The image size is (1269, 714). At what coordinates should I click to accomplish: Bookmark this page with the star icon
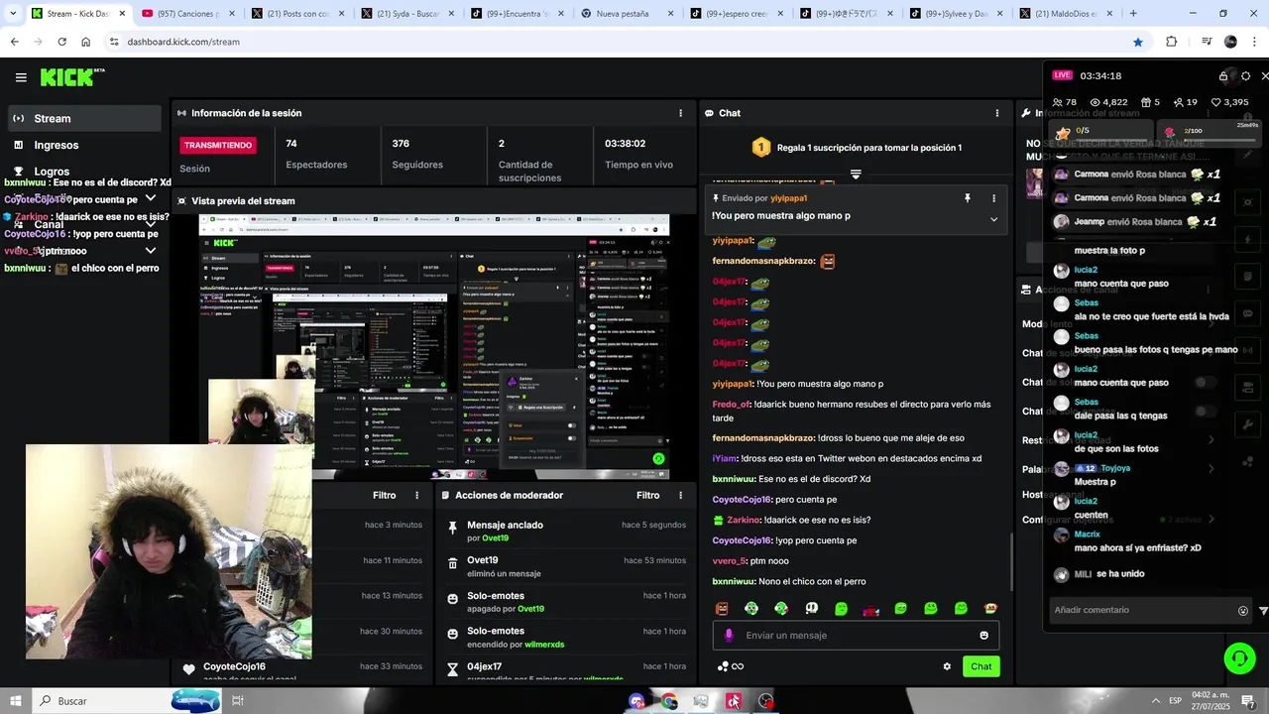1138,42
